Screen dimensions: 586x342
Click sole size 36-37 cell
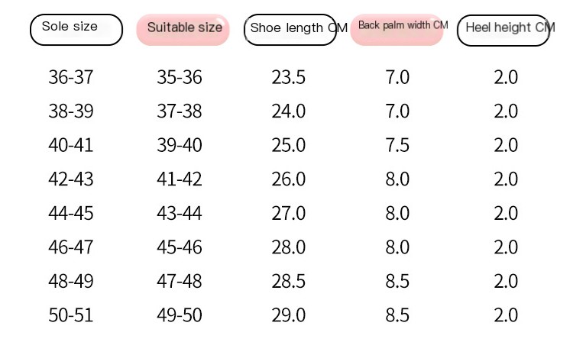(x=71, y=77)
